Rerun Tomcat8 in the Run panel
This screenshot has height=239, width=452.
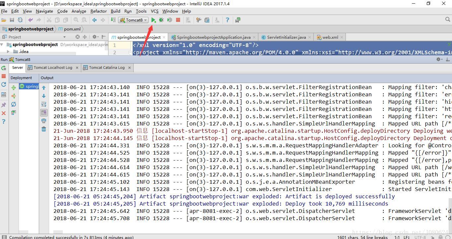tap(4, 68)
